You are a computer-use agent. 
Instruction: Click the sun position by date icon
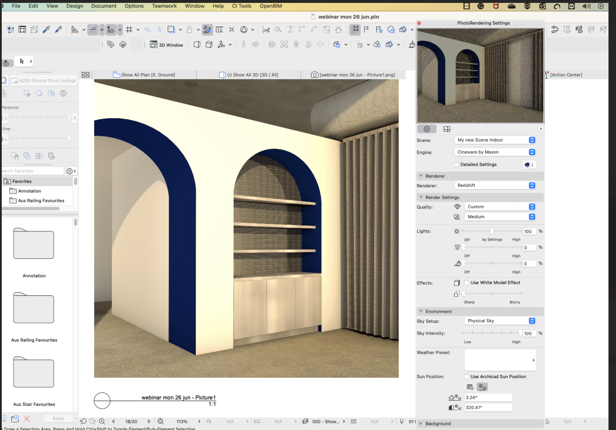coord(470,387)
